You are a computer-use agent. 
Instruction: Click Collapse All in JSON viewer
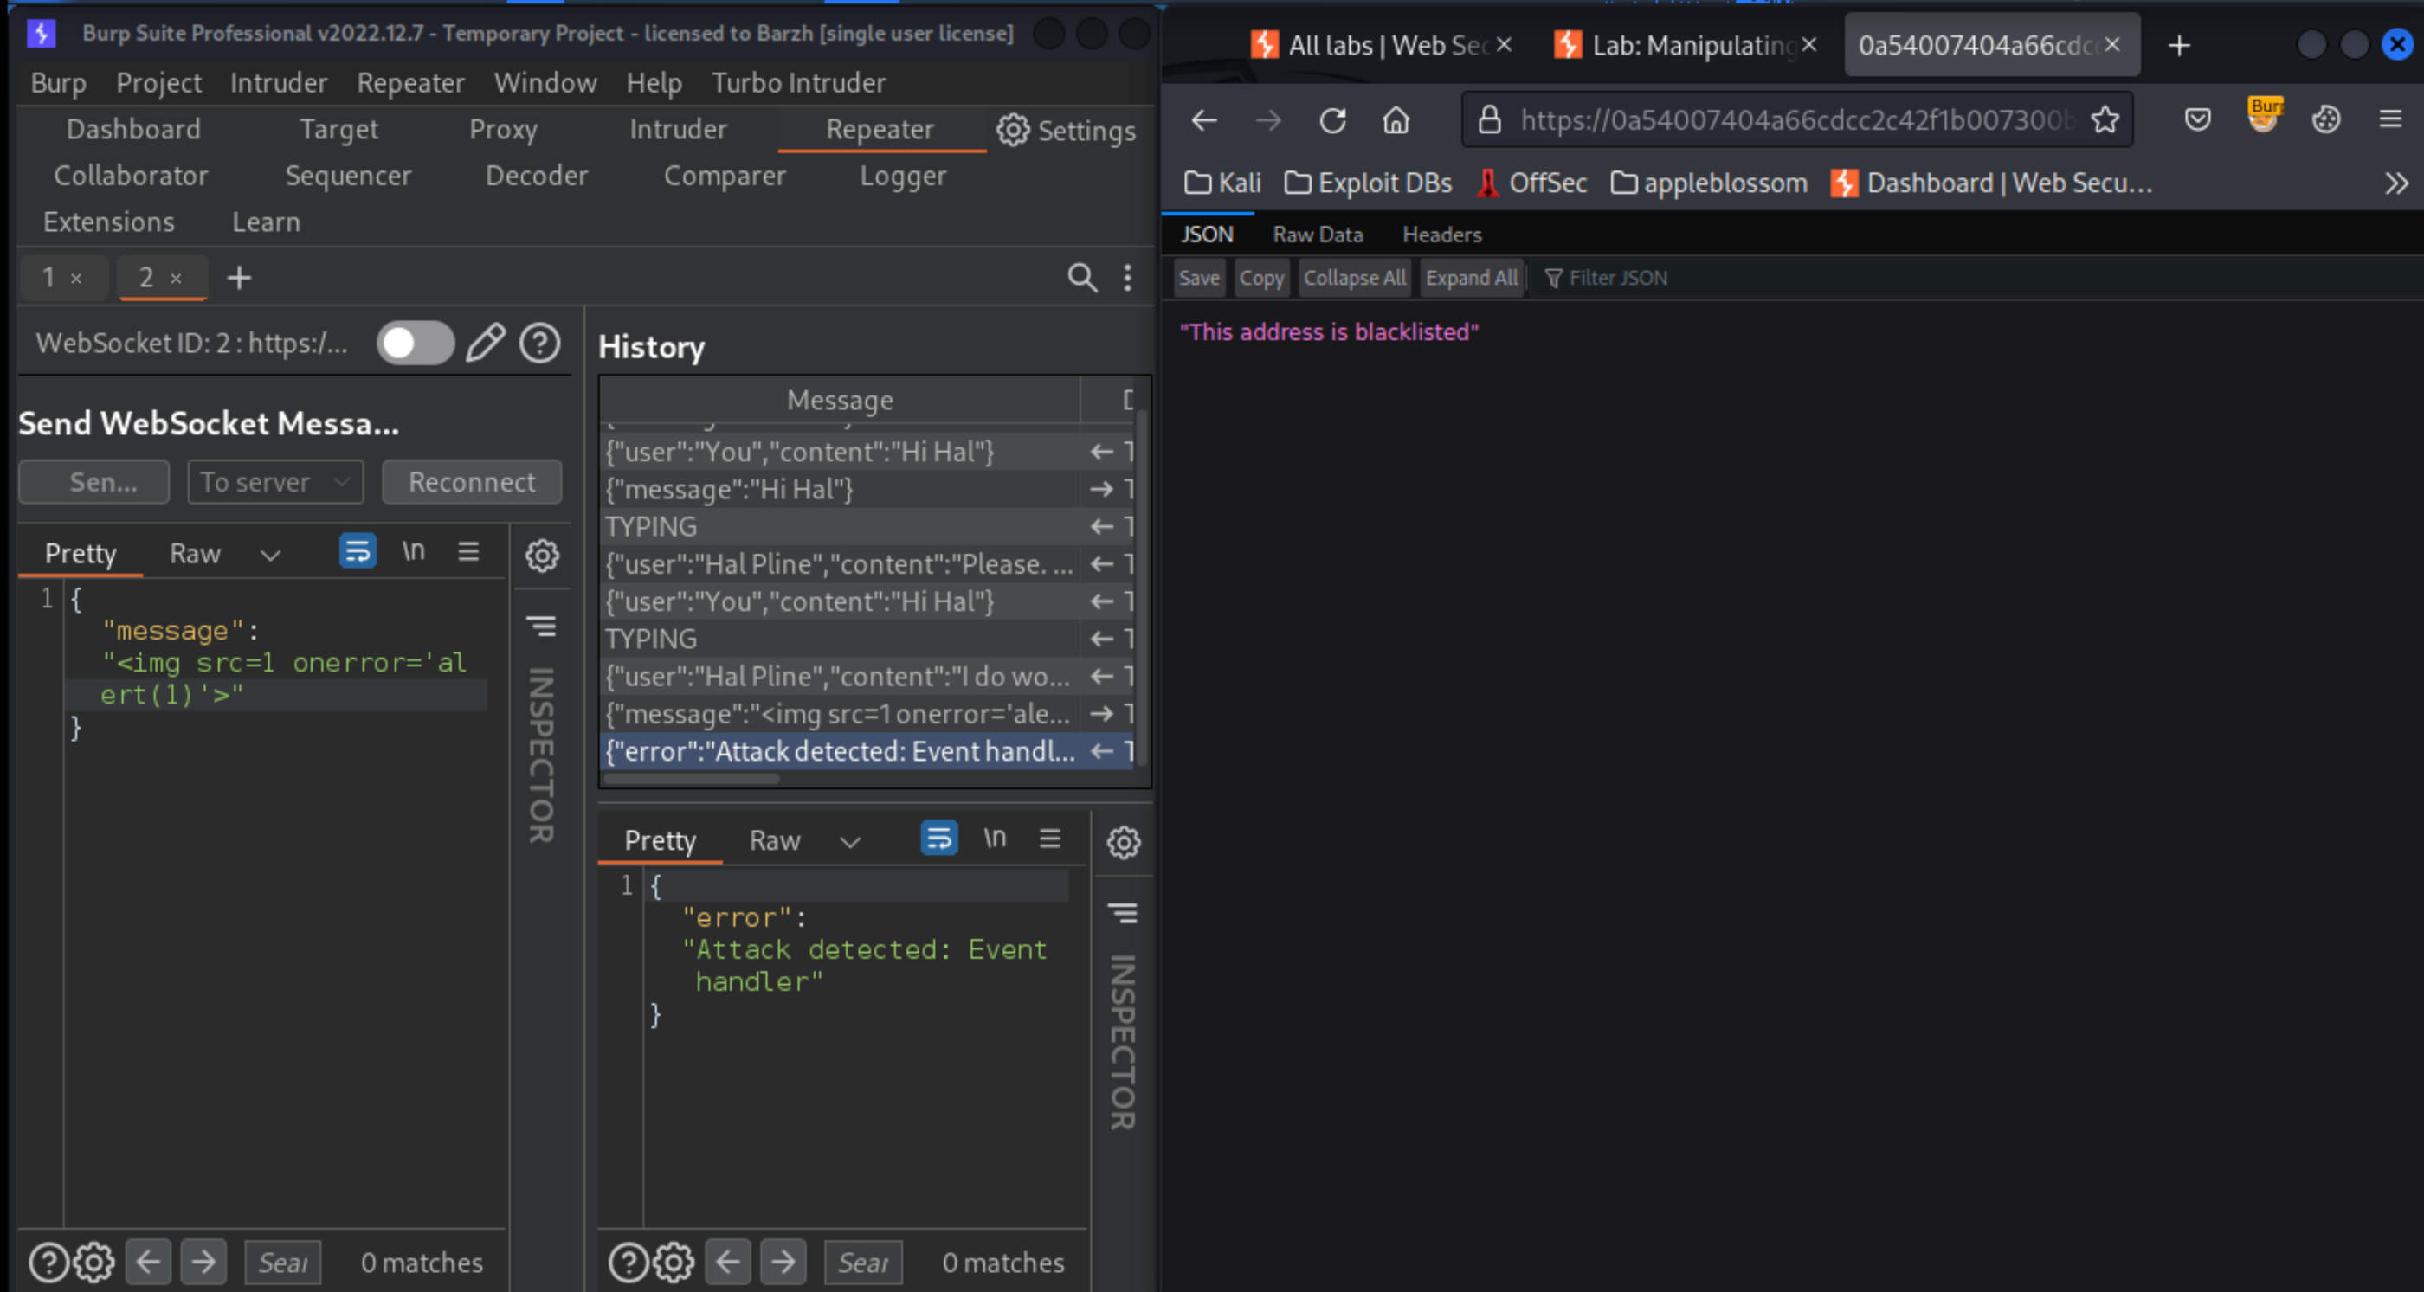point(1354,279)
